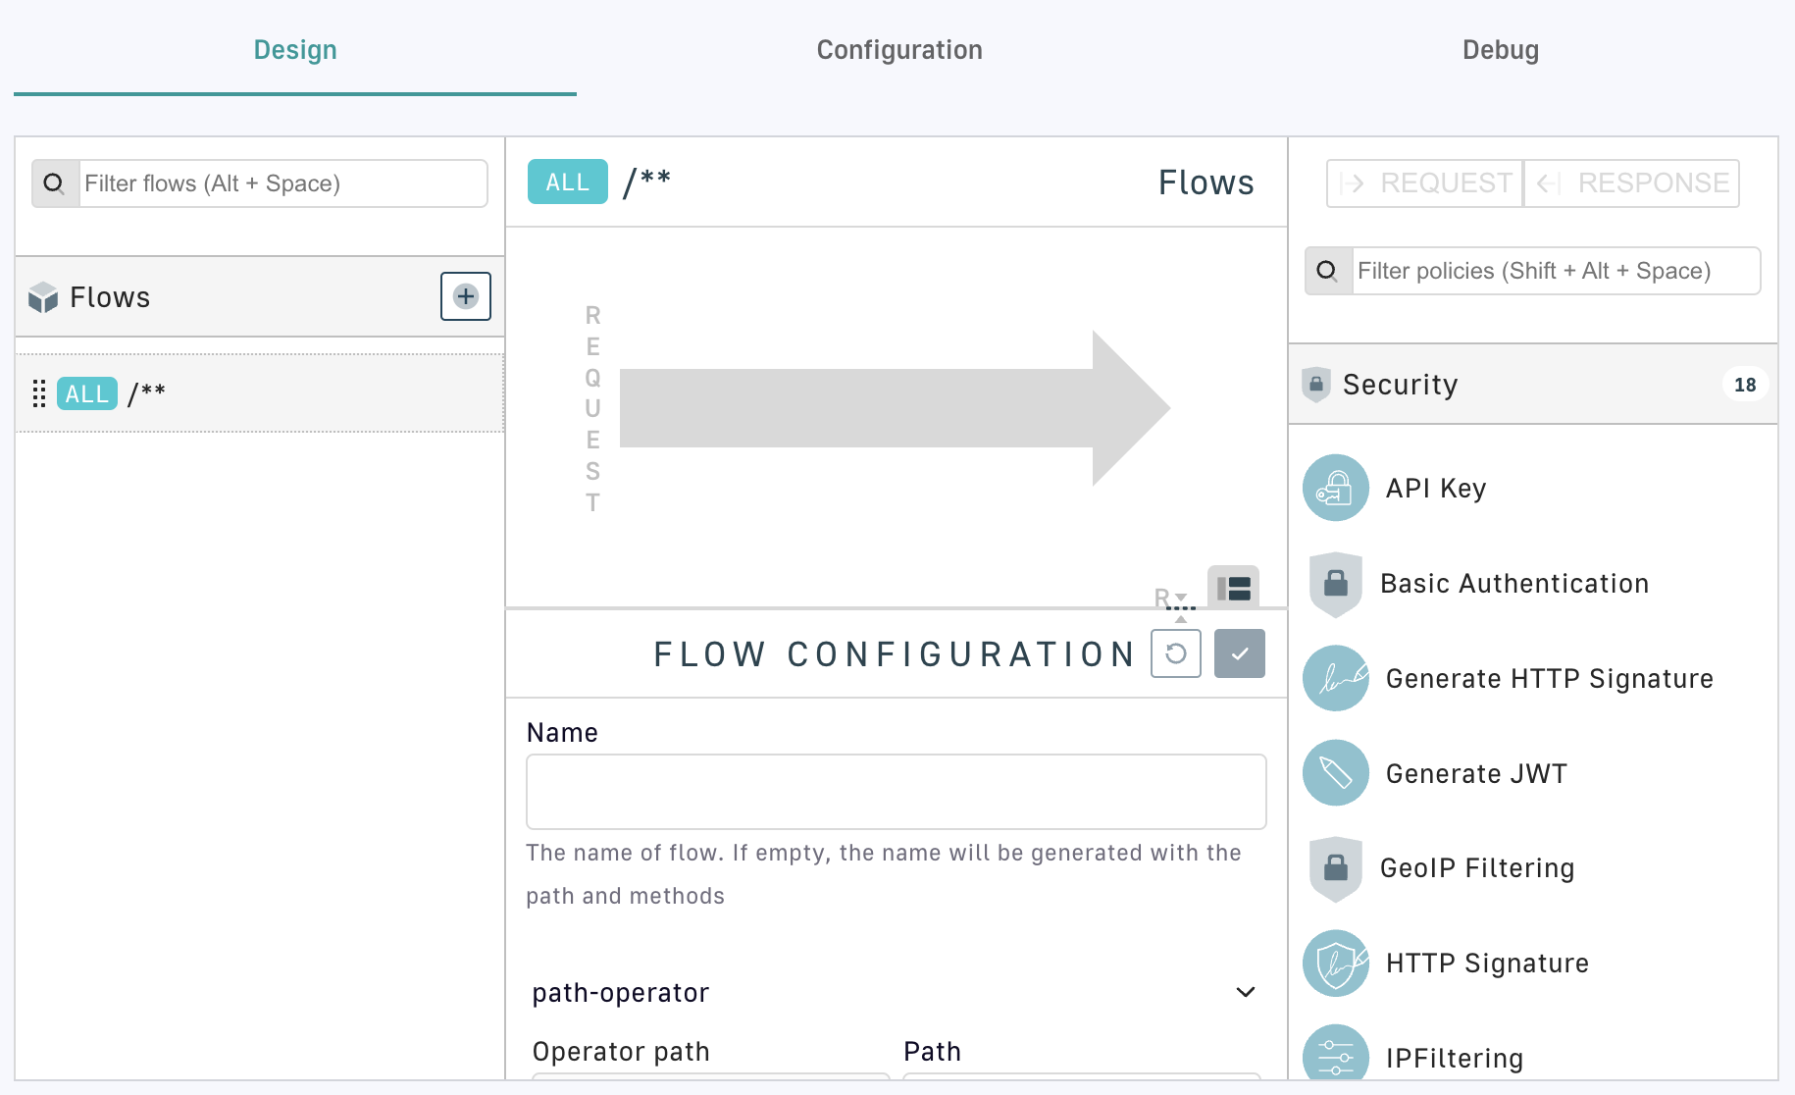Collapse the Flows section header
The width and height of the screenshot is (1795, 1095).
tap(226, 297)
